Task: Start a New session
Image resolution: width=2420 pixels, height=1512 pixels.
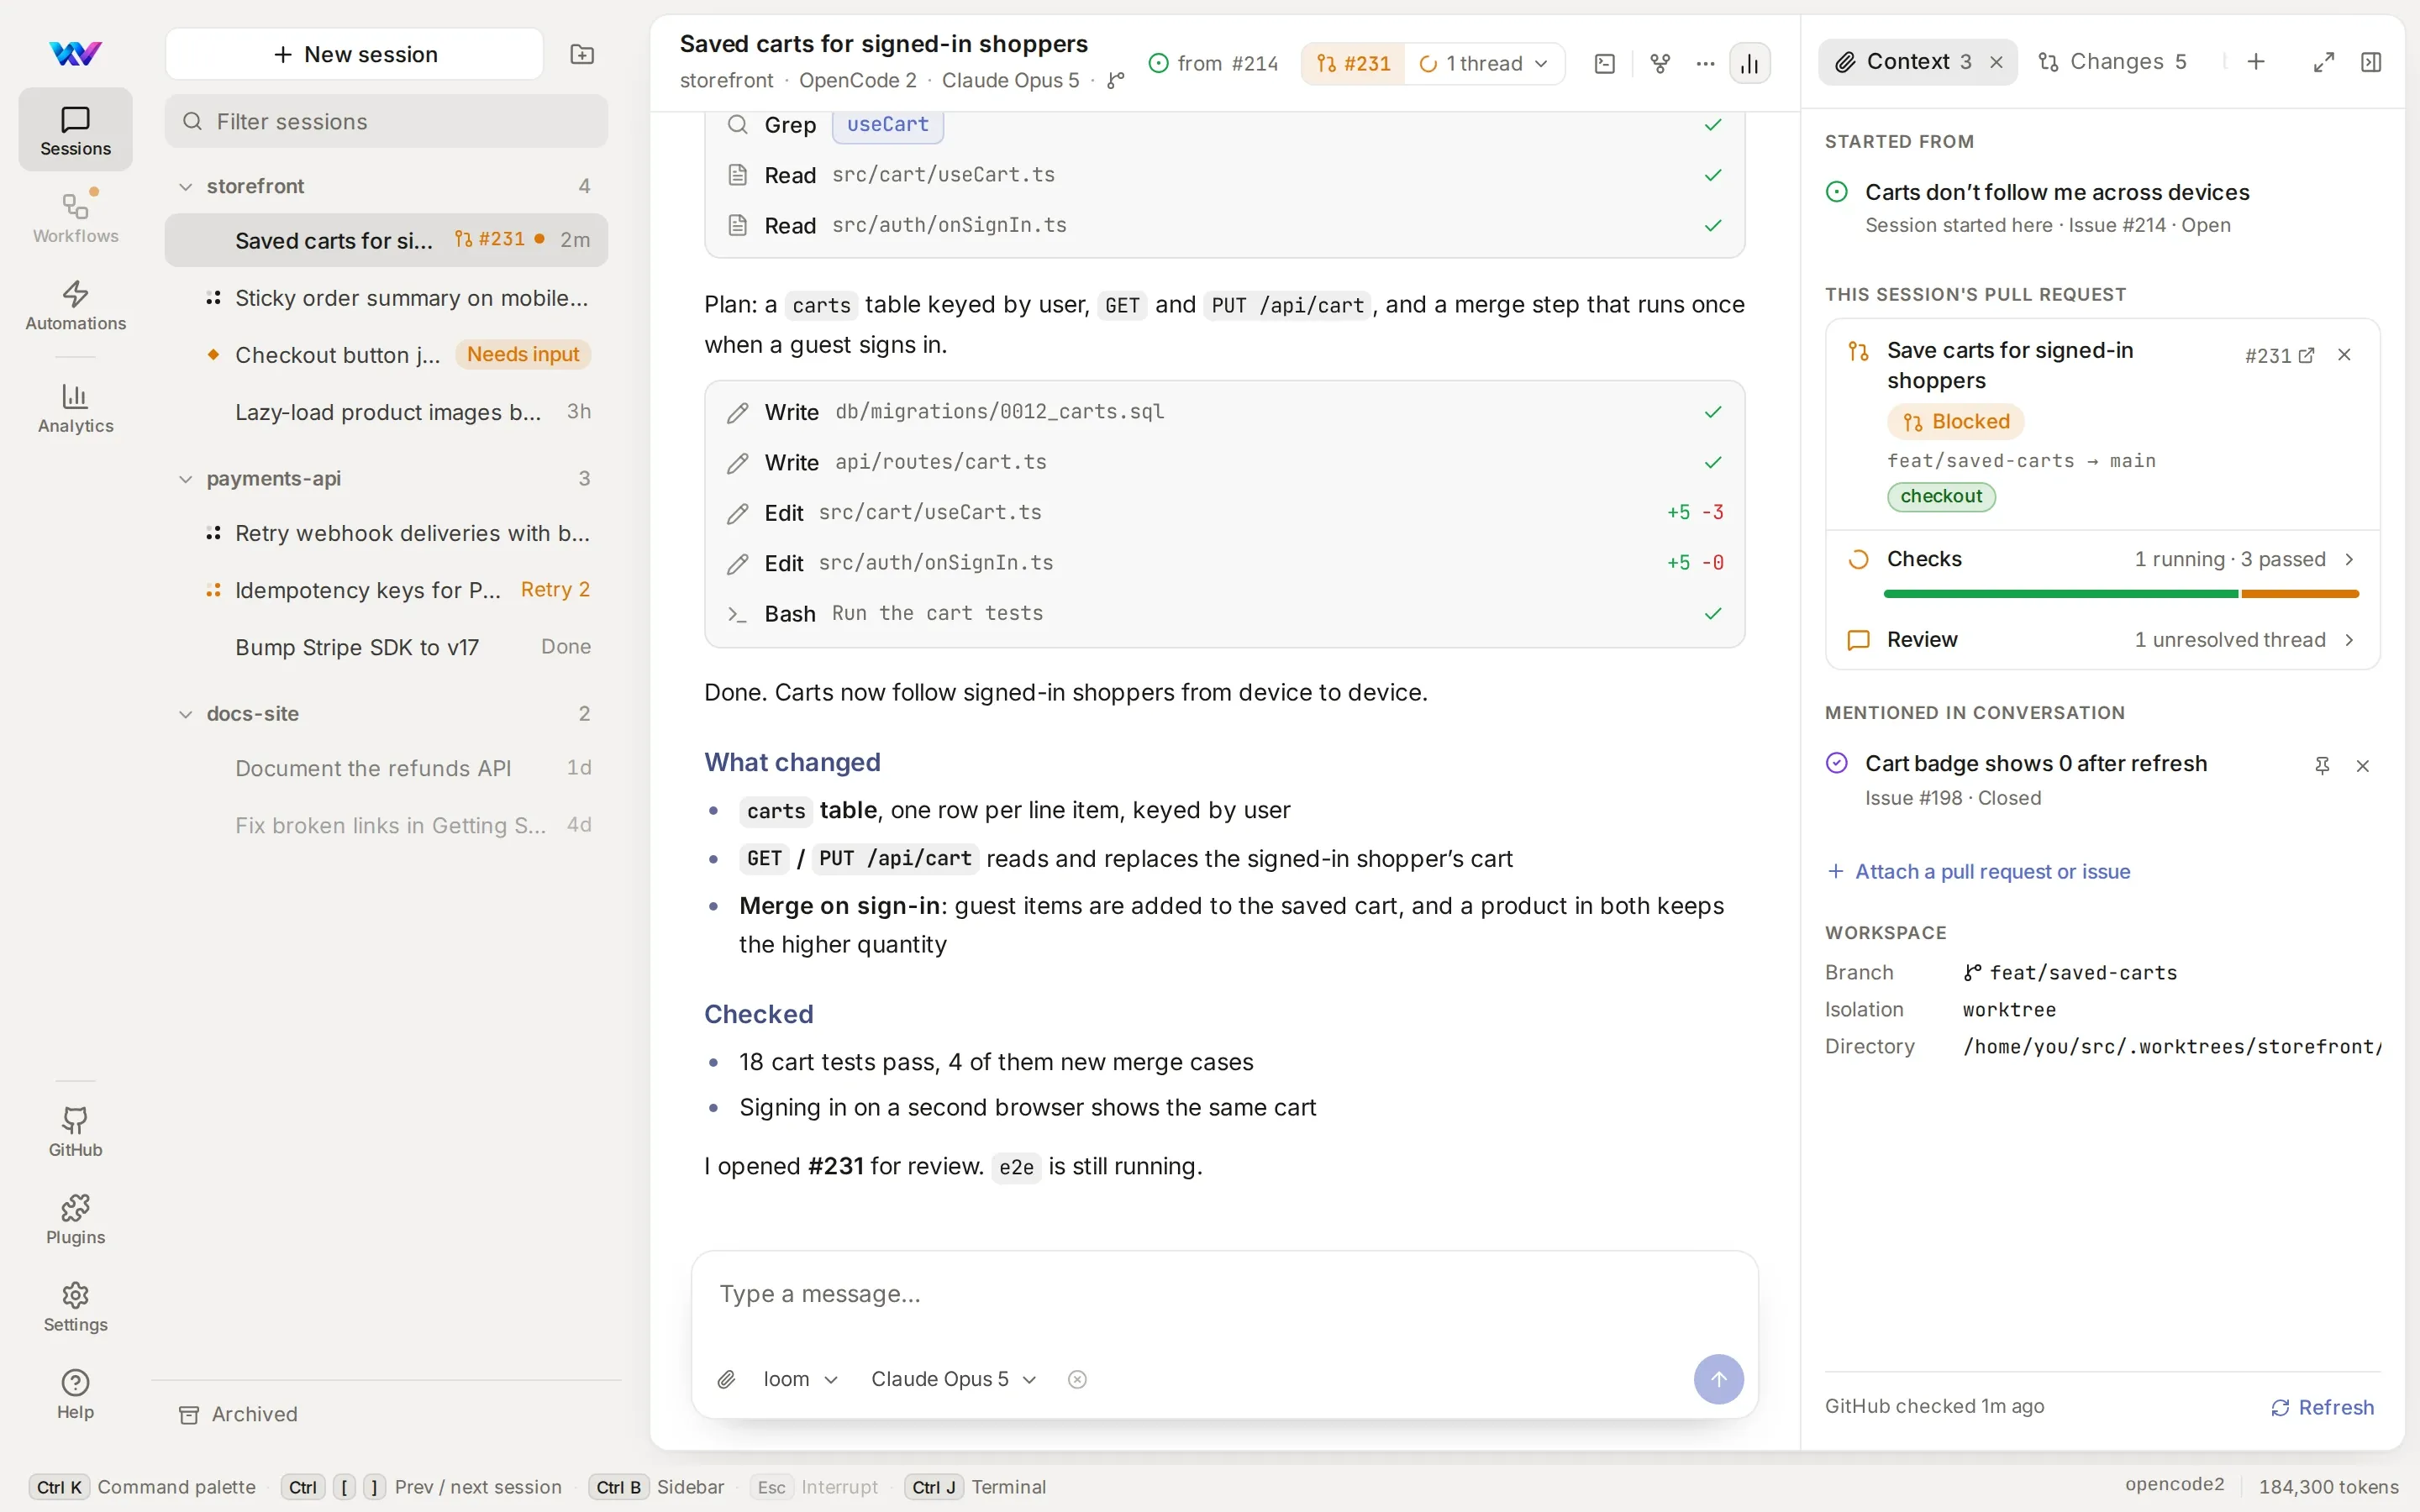Action: click(x=355, y=54)
